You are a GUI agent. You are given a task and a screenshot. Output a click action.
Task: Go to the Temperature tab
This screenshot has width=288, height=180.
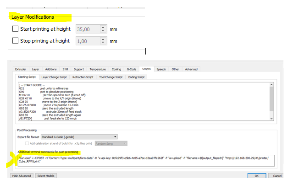click(98, 69)
